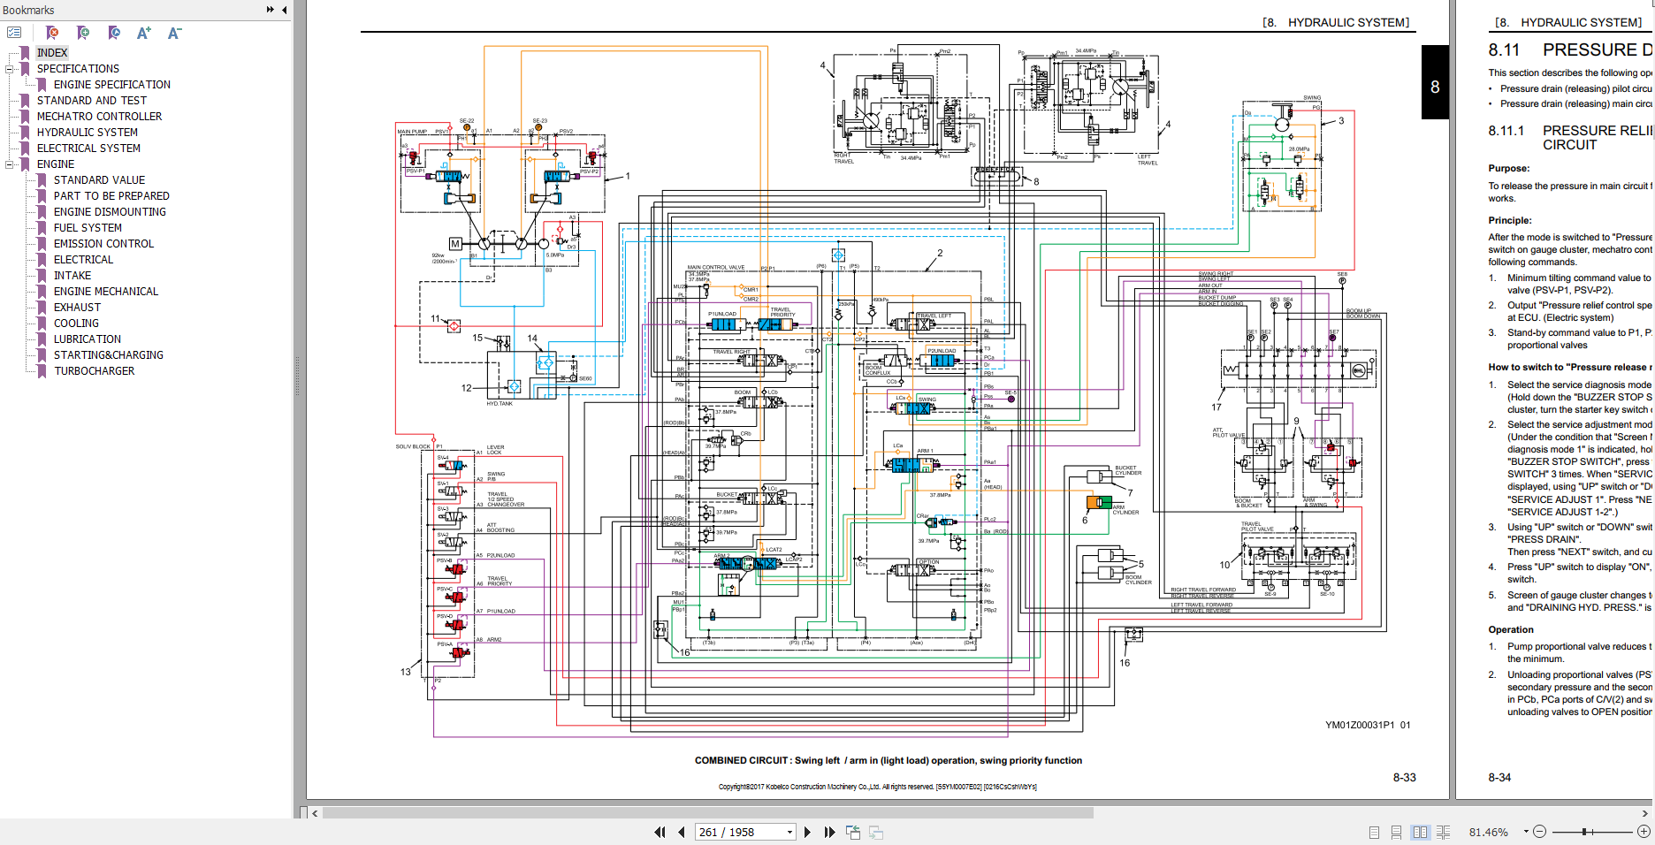
Task: Jump to the last page
Action: 829,832
